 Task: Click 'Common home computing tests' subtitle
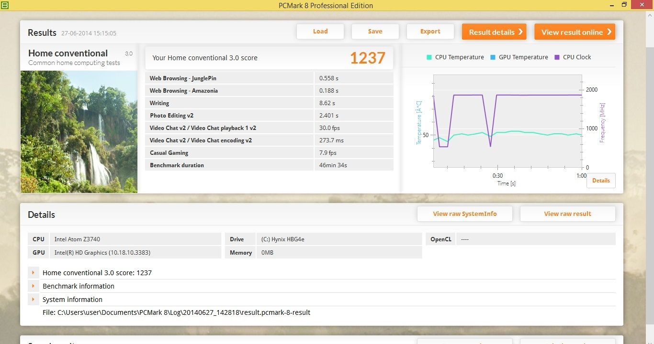click(x=74, y=63)
